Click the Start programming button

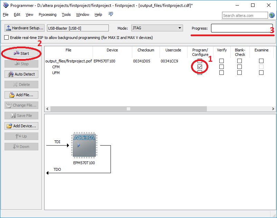[x=21, y=53]
